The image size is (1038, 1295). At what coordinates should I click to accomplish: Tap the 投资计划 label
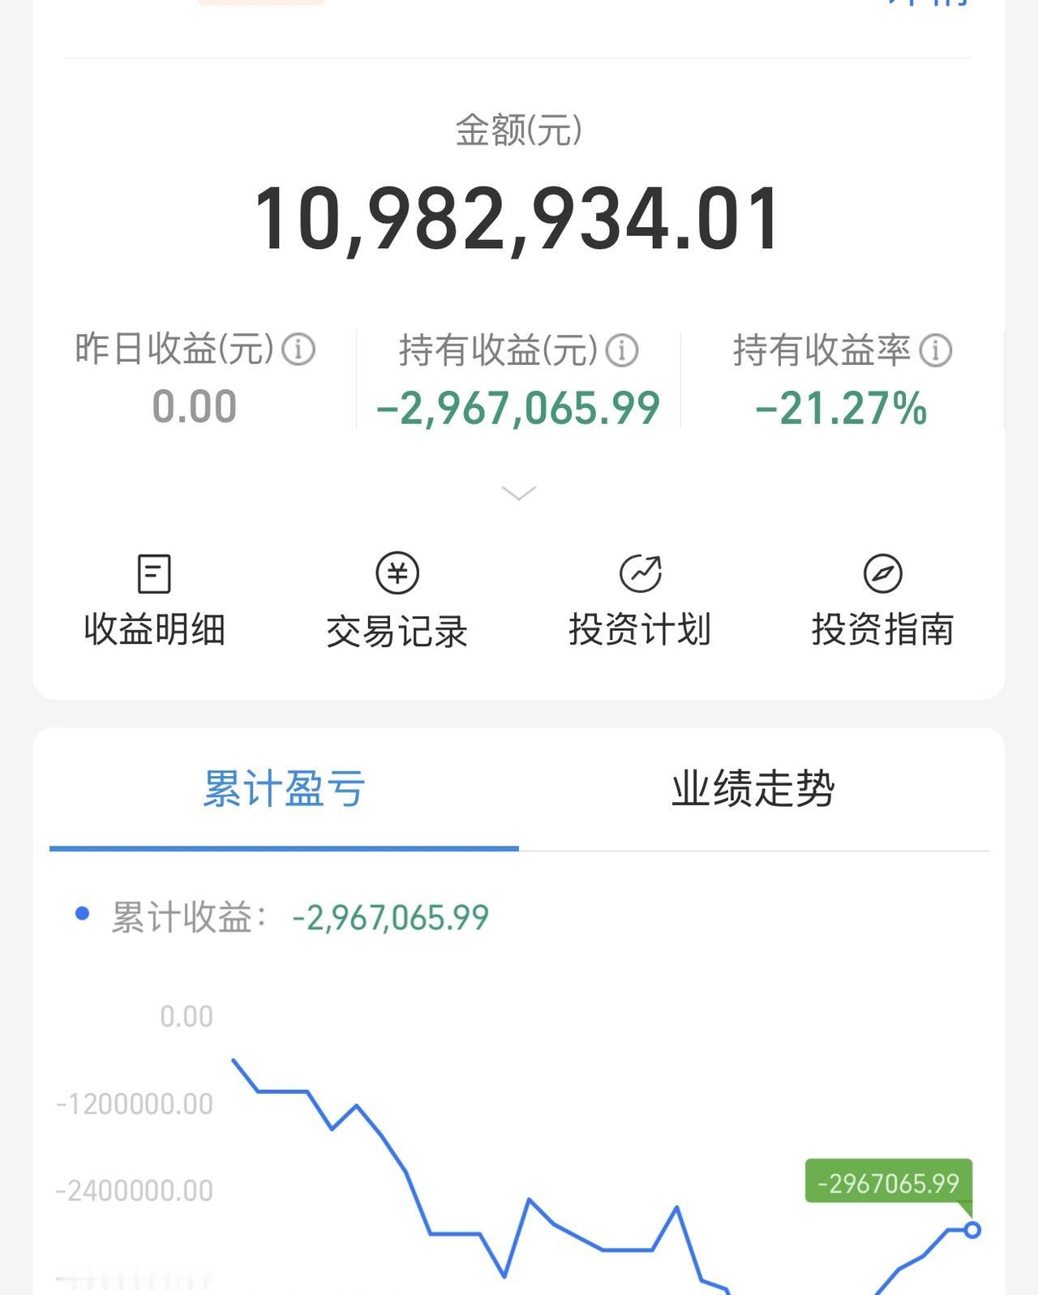[640, 629]
